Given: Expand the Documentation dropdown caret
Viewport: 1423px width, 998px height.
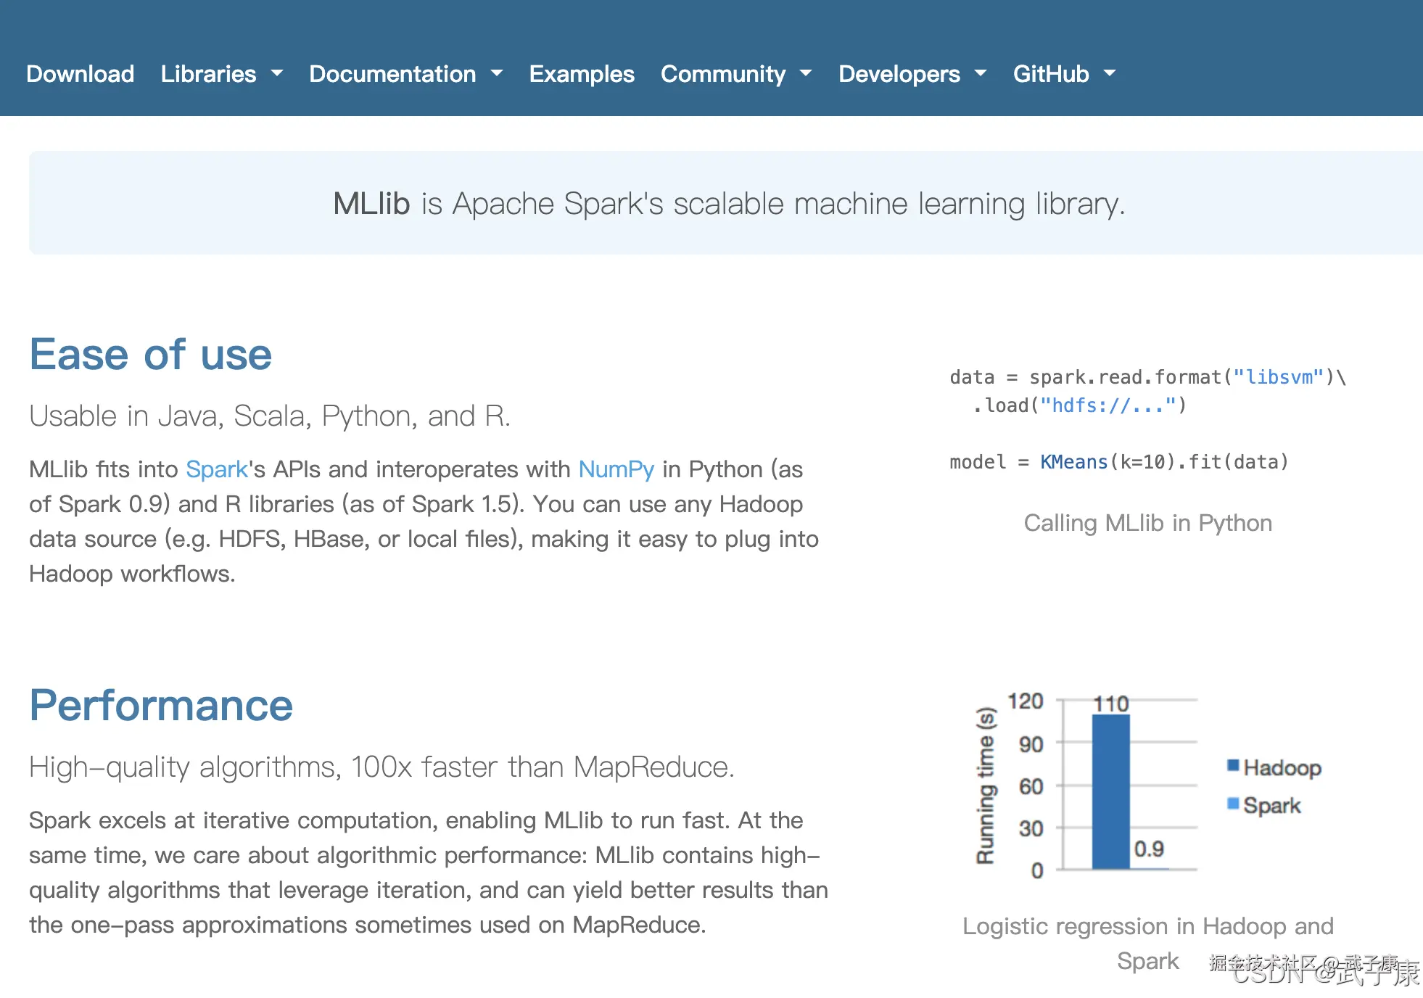Looking at the screenshot, I should 497,73.
